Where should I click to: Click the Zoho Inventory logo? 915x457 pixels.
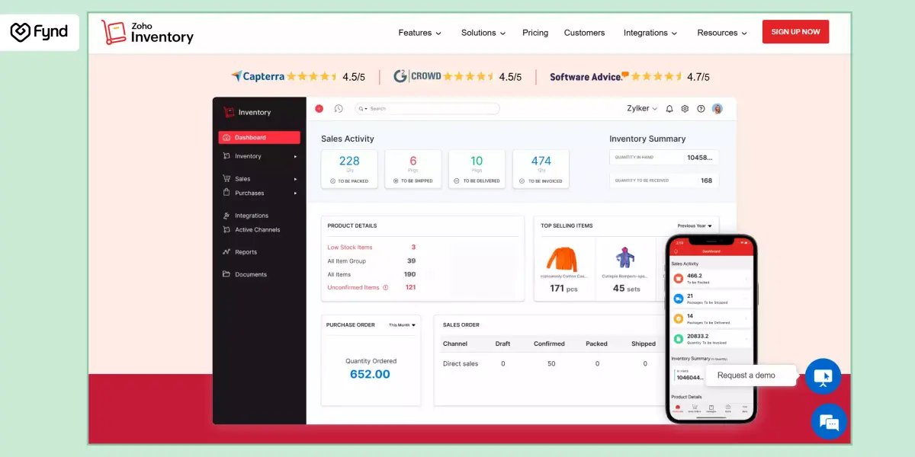[147, 32]
